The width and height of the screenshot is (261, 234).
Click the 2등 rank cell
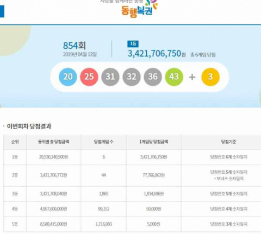tap(15, 175)
